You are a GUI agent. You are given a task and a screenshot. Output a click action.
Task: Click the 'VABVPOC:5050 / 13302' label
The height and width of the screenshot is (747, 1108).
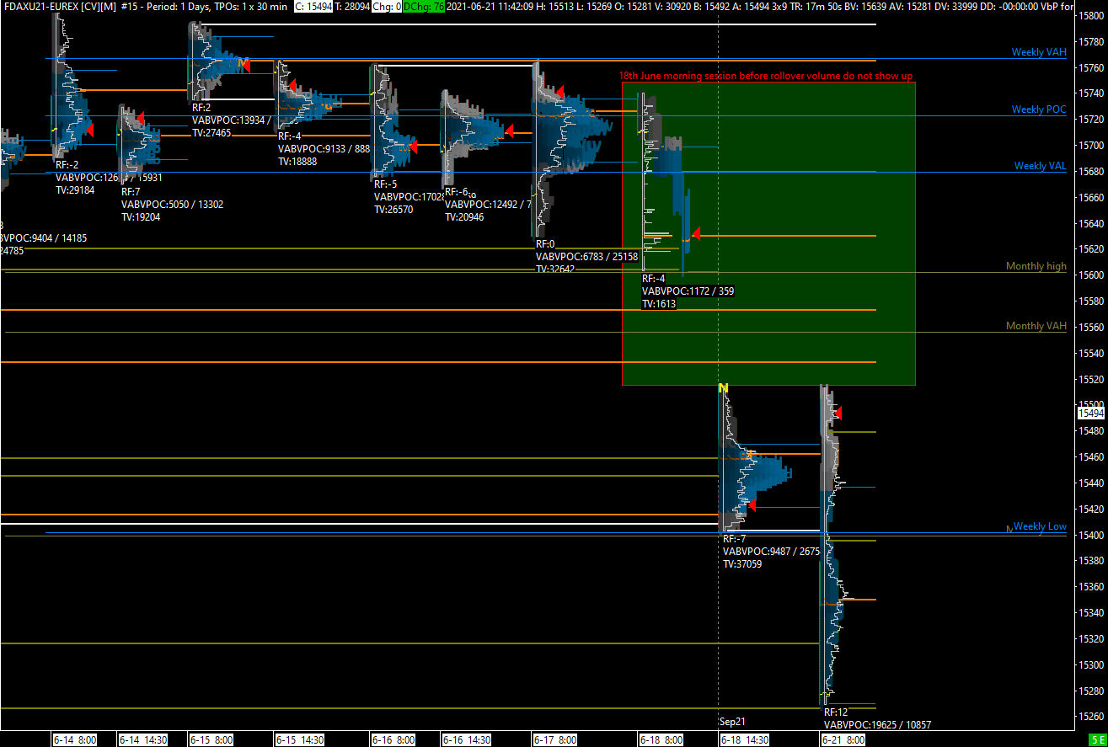tap(172, 204)
